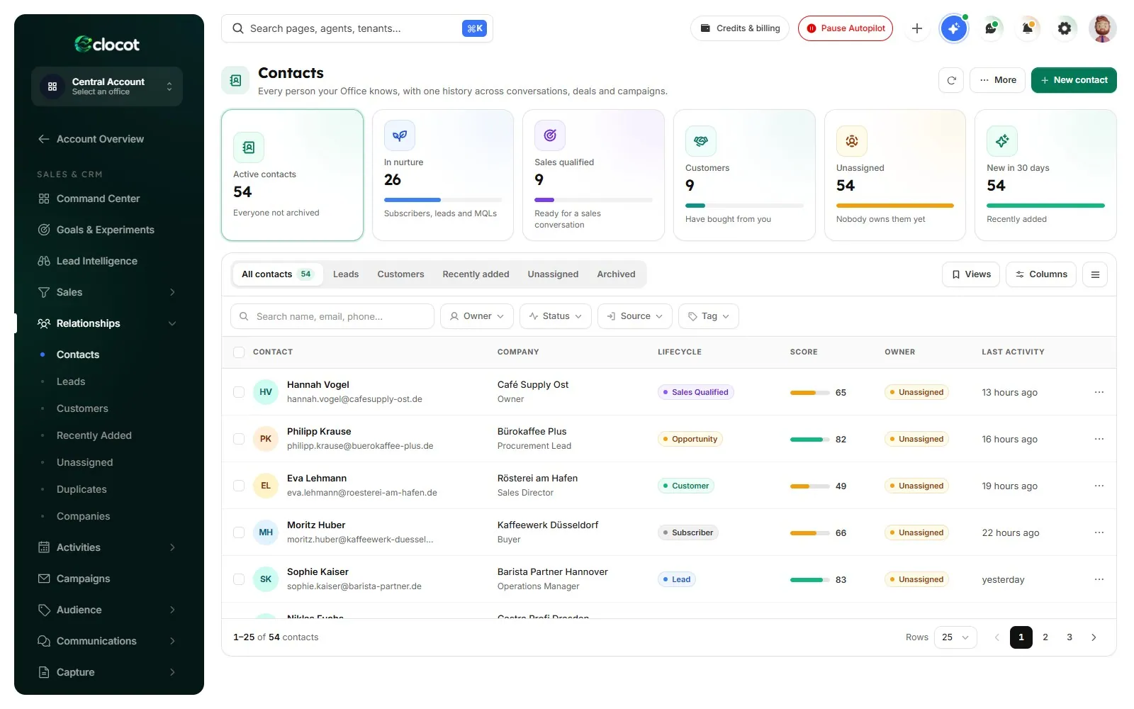1134x709 pixels.
Task: Click the Unassigned card progress bar
Action: [x=895, y=206]
